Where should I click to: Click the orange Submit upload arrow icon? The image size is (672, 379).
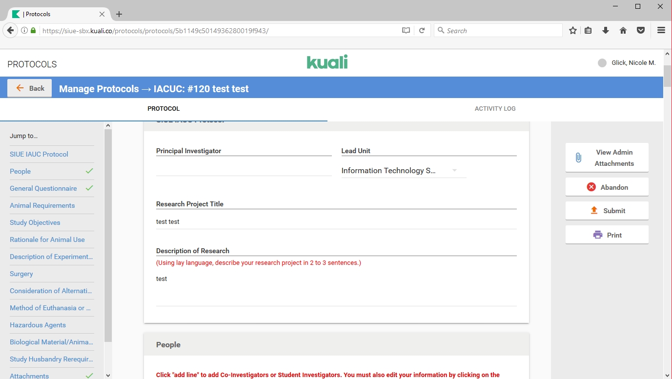[x=594, y=210]
